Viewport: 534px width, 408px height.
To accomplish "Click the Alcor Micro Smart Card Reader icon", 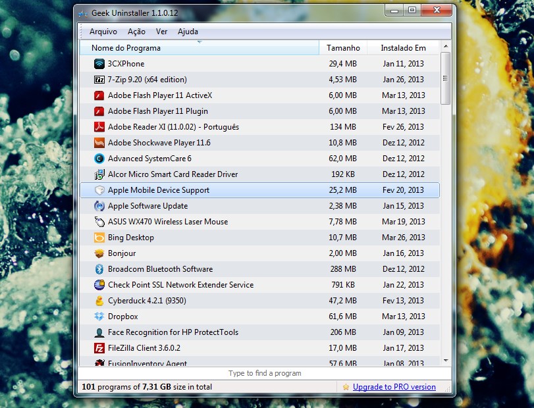I will [x=99, y=174].
